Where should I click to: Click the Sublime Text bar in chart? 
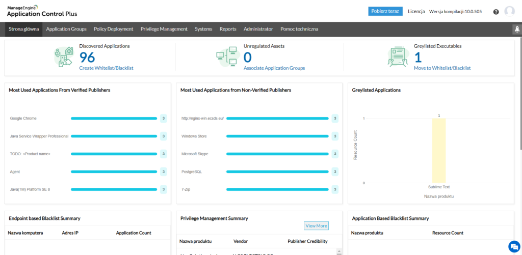[x=438, y=150]
